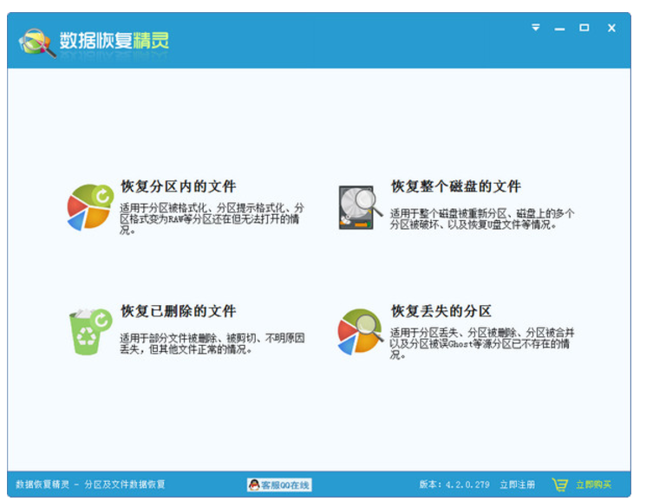Click the description under 恢复已删除的文件

212,343
